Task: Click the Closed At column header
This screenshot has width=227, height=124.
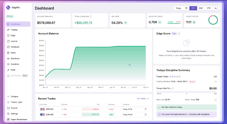Action: pos(126,104)
